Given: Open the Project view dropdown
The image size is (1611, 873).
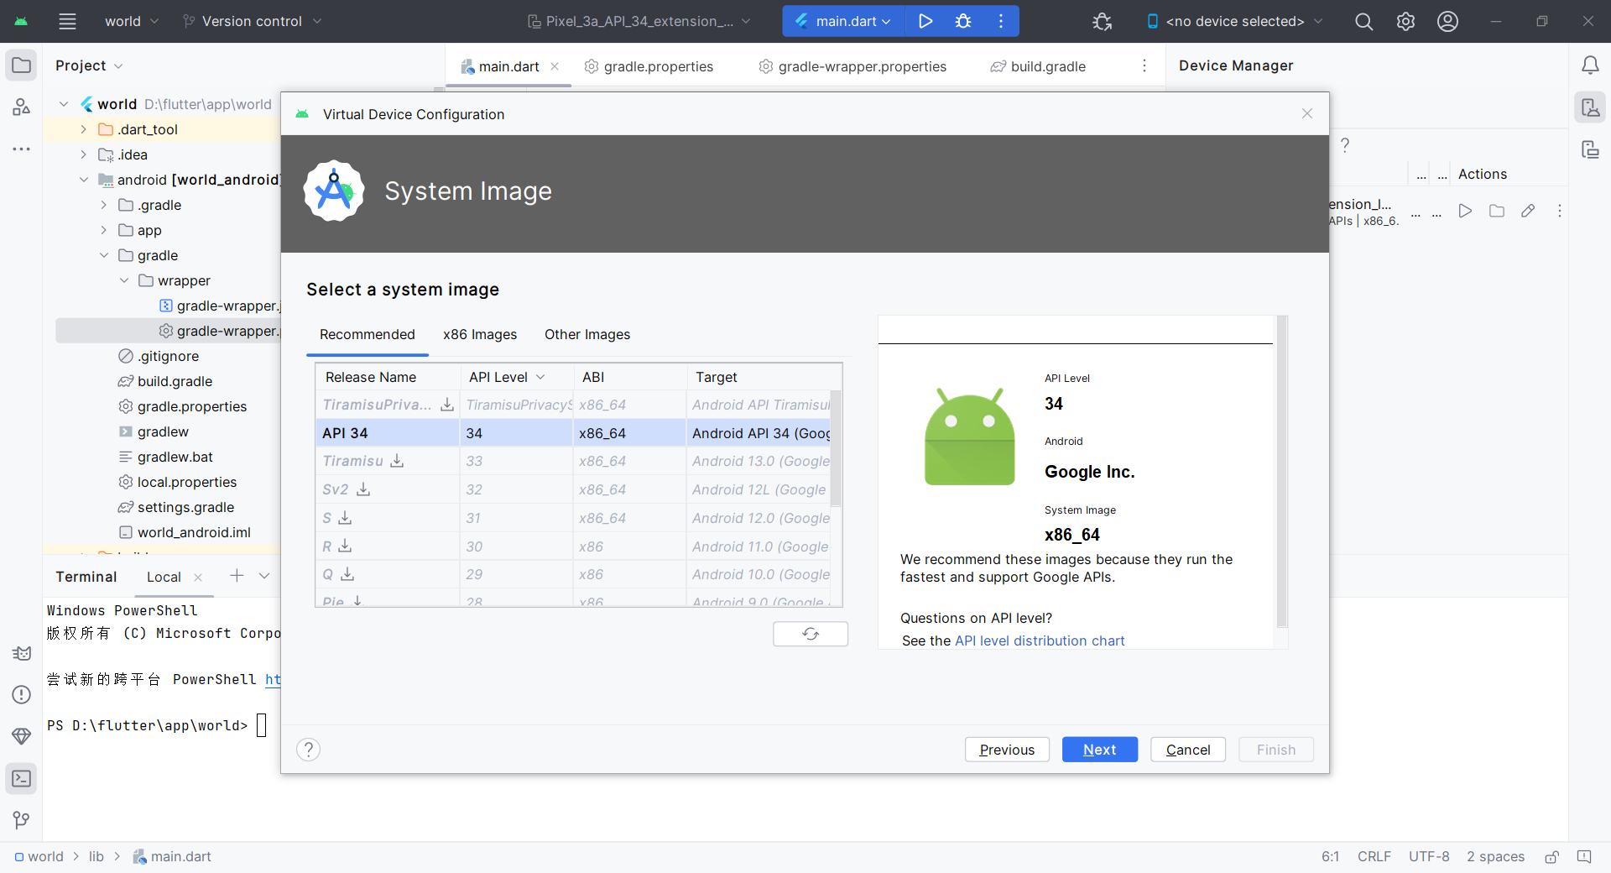Looking at the screenshot, I should (89, 65).
